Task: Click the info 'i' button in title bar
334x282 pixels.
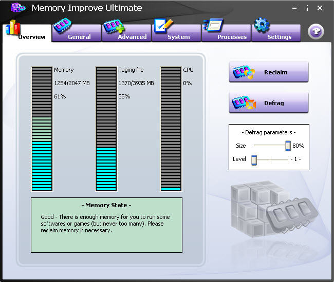Action: point(307,8)
